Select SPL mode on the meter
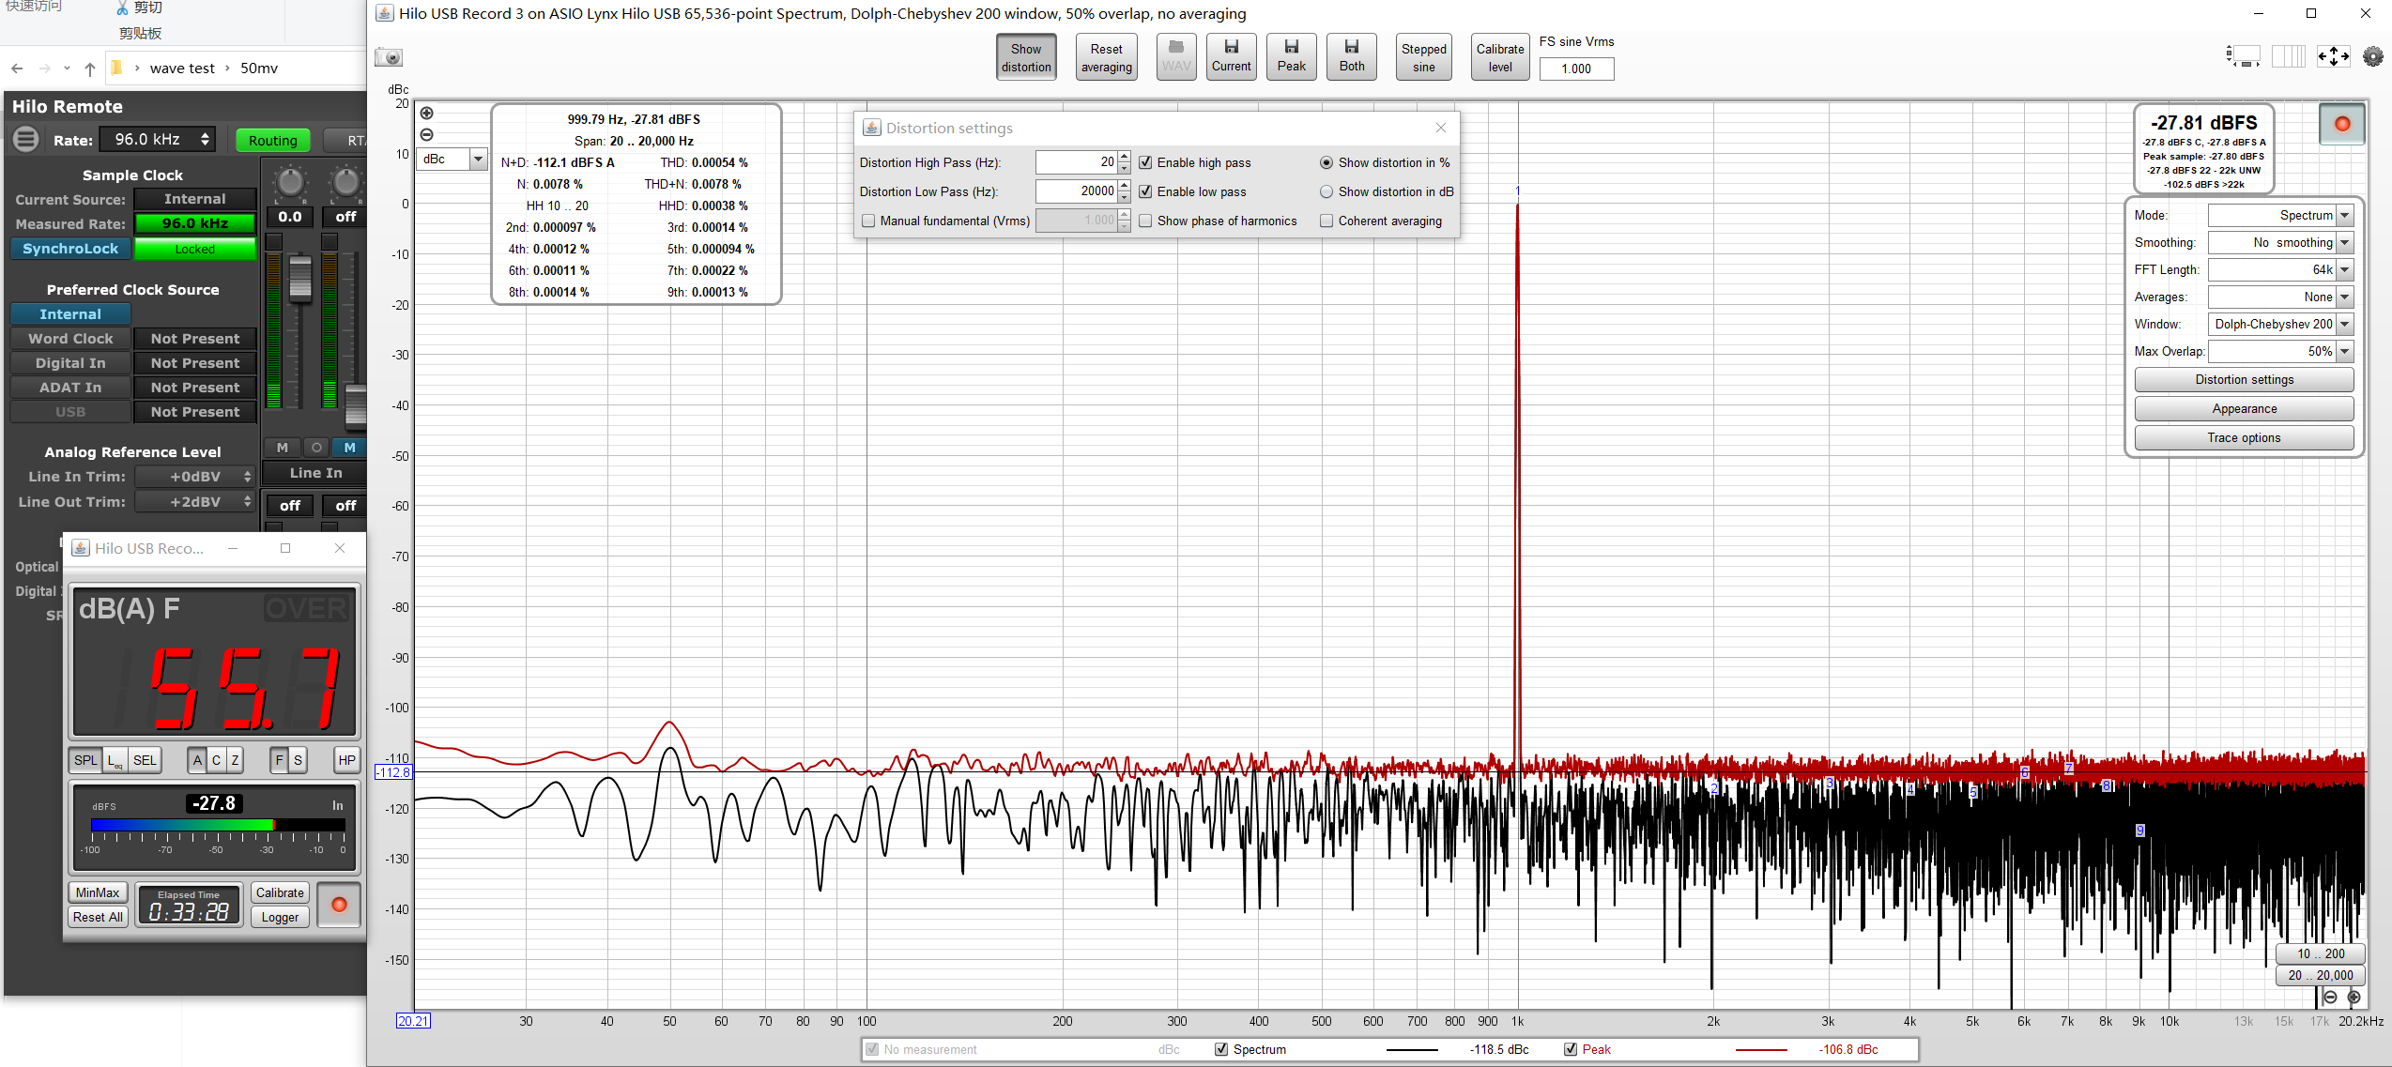 point(85,760)
